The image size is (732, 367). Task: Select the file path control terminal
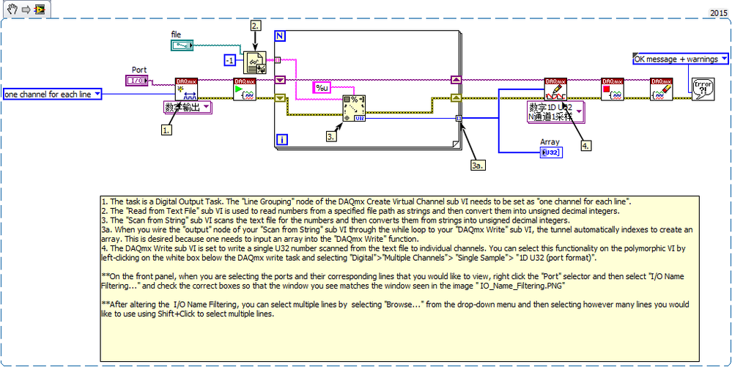tap(182, 45)
